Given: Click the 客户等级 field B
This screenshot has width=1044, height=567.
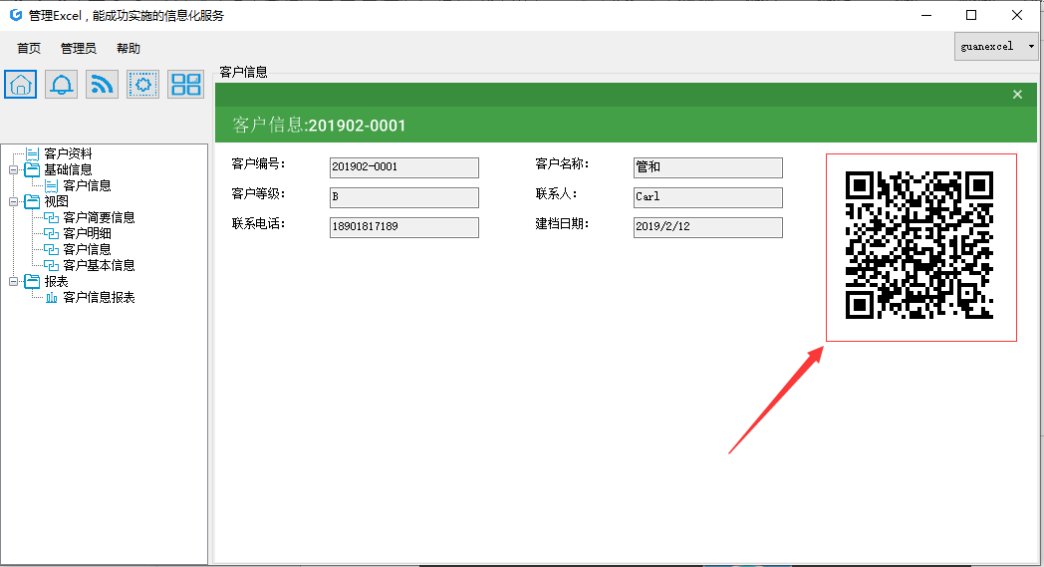Looking at the screenshot, I should click(404, 197).
